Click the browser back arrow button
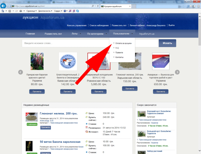This screenshot has height=154, width=201. [4, 6]
